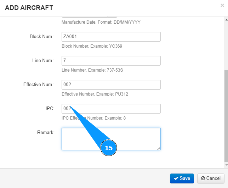Click the Remark label
The image size is (228, 188).
click(x=46, y=133)
